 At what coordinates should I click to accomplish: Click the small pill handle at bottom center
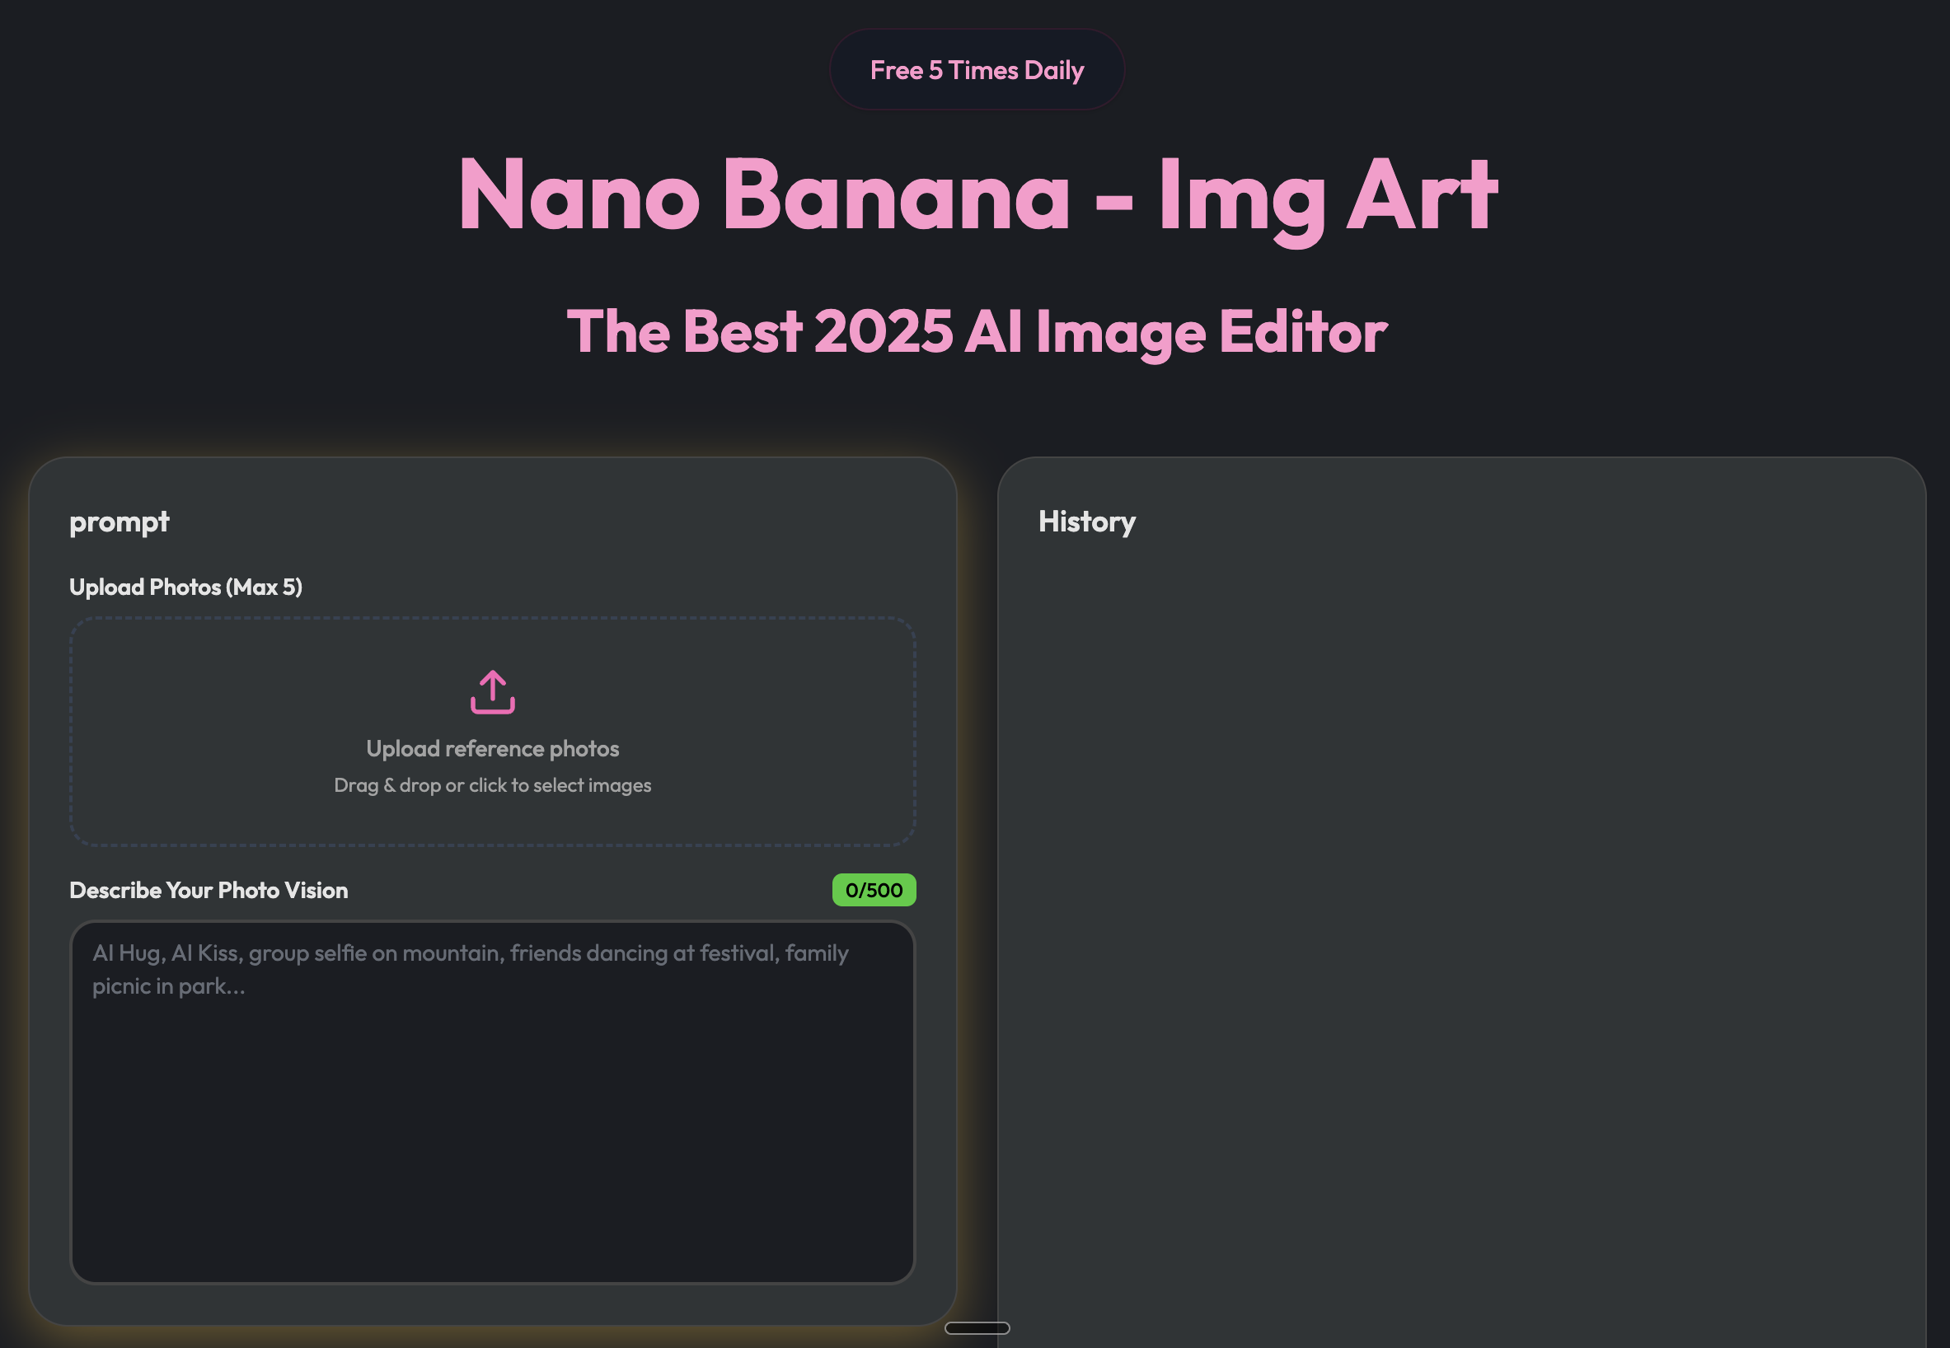[x=977, y=1327]
